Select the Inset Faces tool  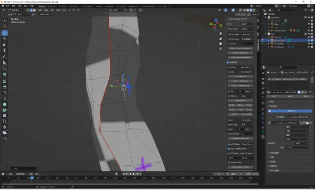click(x=5, y=81)
